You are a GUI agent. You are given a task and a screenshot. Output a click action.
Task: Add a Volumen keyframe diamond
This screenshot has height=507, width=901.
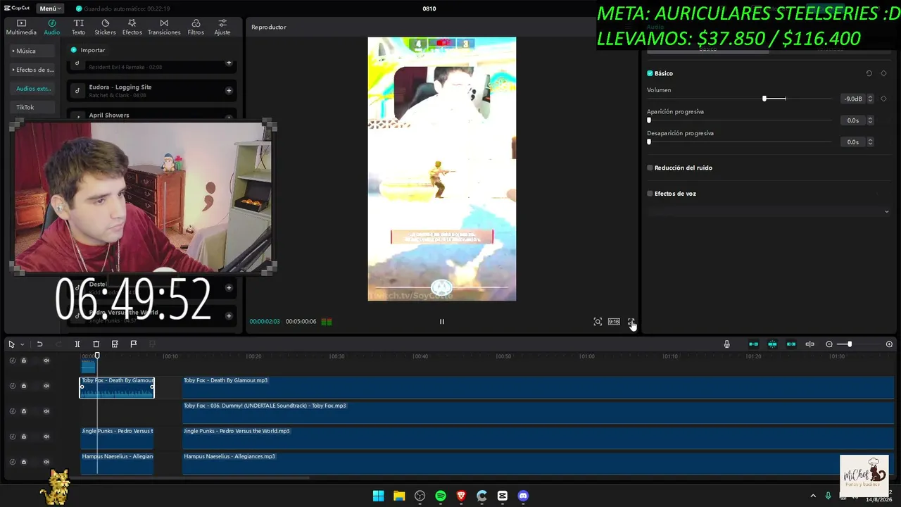tap(883, 99)
